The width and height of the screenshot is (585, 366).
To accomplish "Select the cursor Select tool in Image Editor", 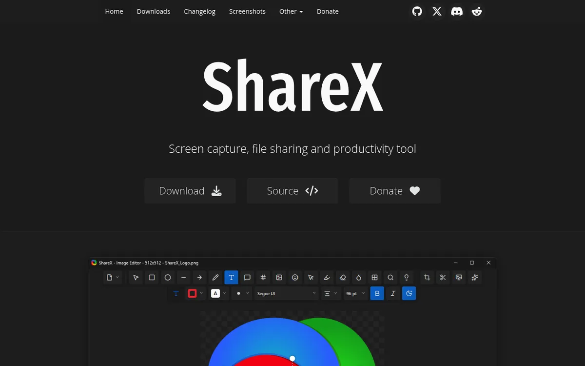I will pyautogui.click(x=136, y=278).
